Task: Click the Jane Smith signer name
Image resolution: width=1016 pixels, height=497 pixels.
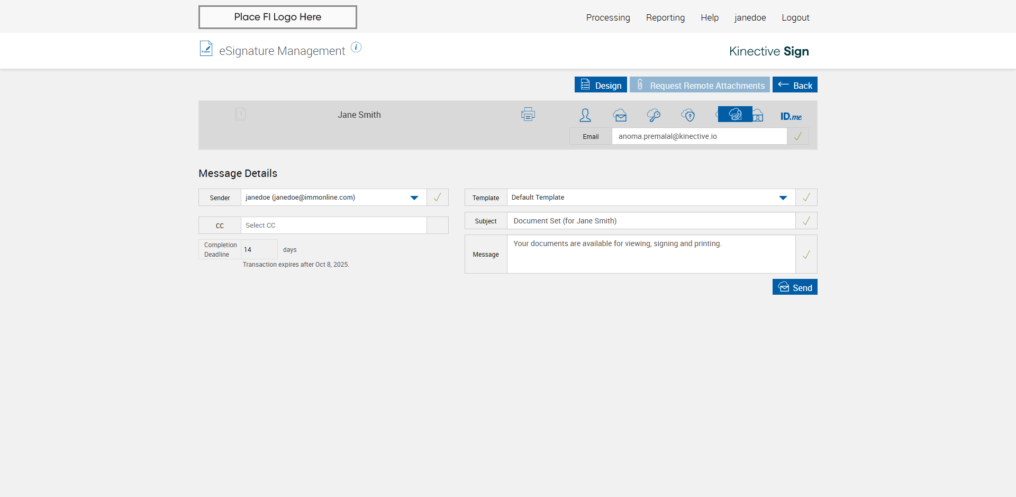Action: 359,115
